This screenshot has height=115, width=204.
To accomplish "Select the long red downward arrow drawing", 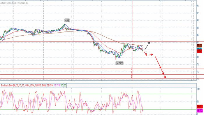I will [x=158, y=62].
